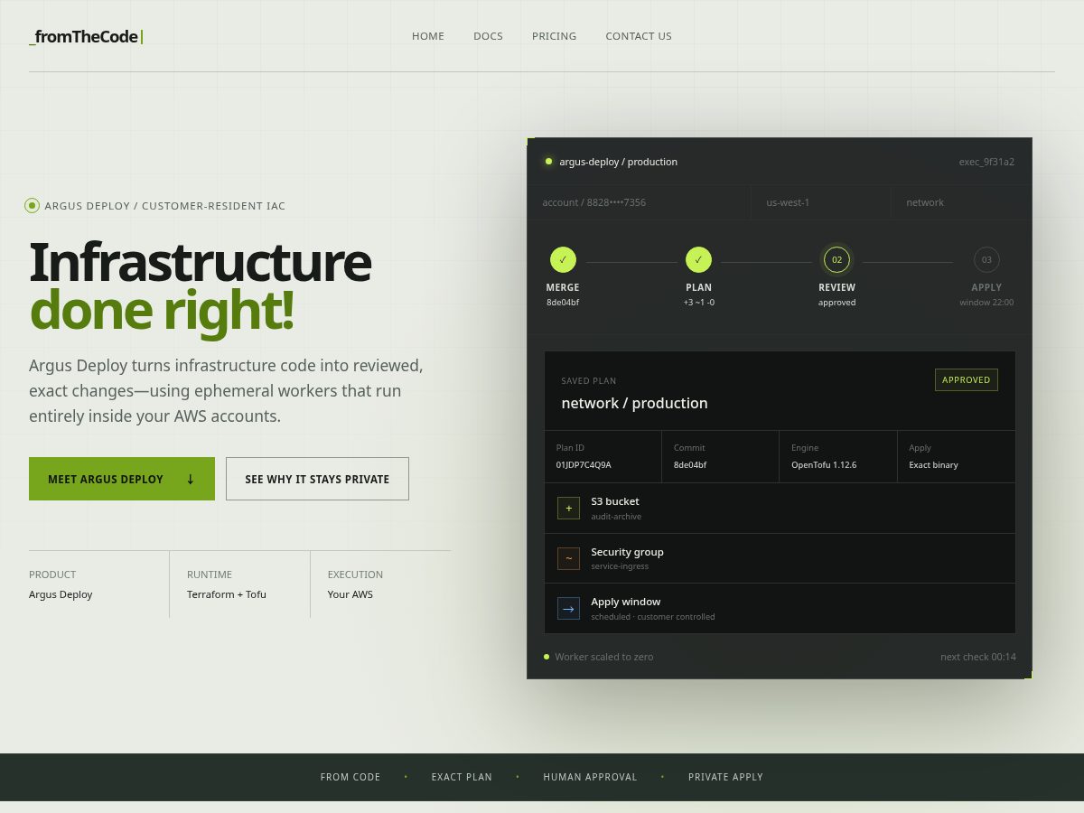
Task: Click SEE WHY IT STAYS PRIVATE button
Action: tap(317, 479)
